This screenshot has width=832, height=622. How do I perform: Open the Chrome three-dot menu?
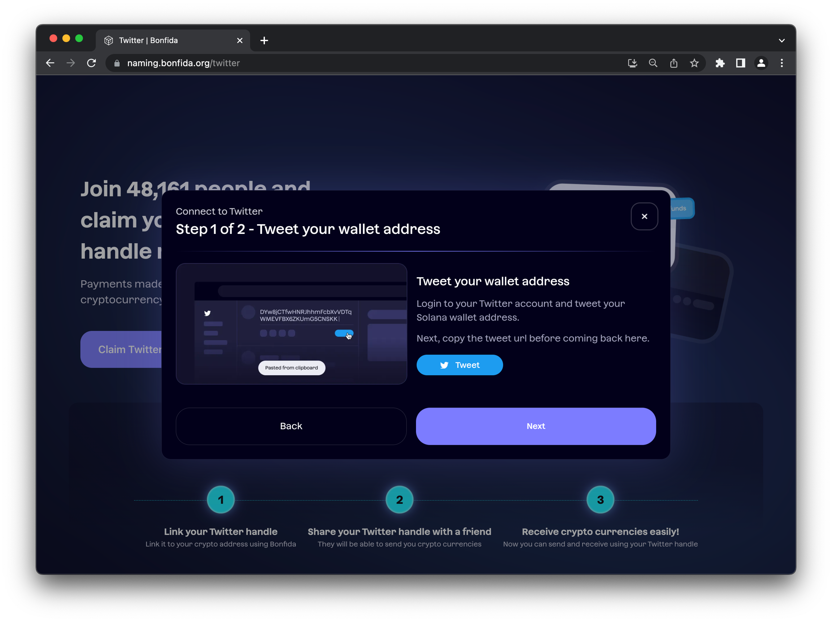tap(781, 63)
